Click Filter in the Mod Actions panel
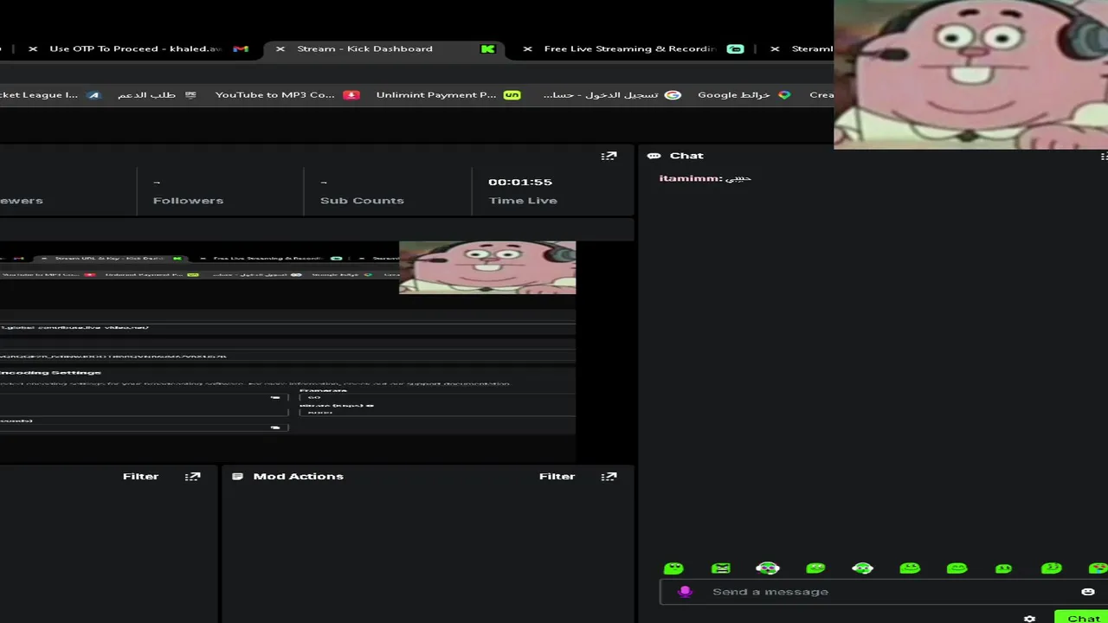This screenshot has width=1108, height=623. pos(557,476)
